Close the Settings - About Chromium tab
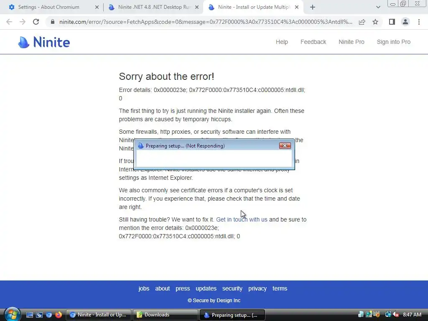428x321 pixels. [97, 8]
